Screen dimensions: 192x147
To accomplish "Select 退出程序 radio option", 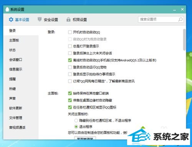I will (x=76, y=127).
